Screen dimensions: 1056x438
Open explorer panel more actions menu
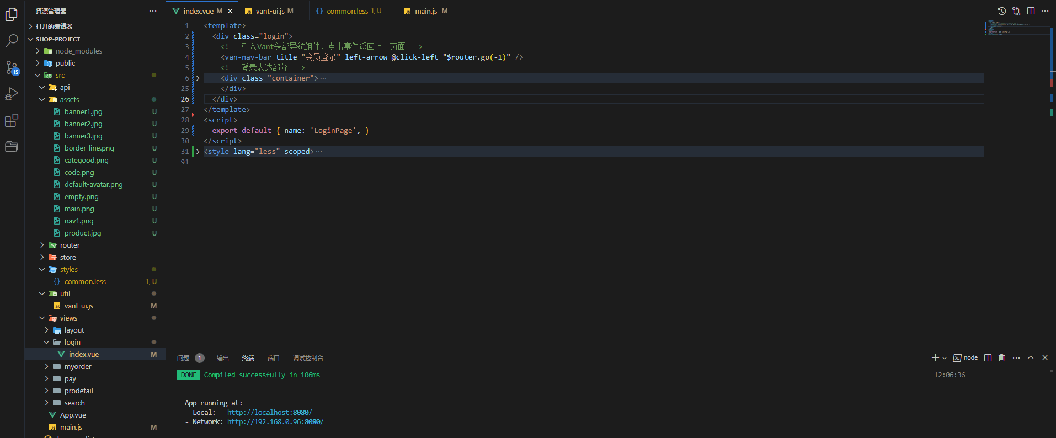153,11
